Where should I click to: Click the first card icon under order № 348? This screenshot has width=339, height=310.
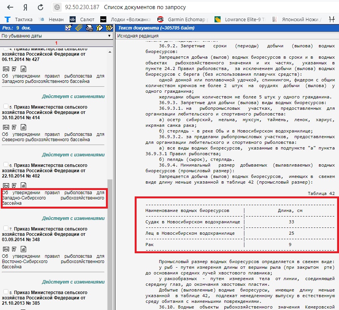click(x=6, y=249)
